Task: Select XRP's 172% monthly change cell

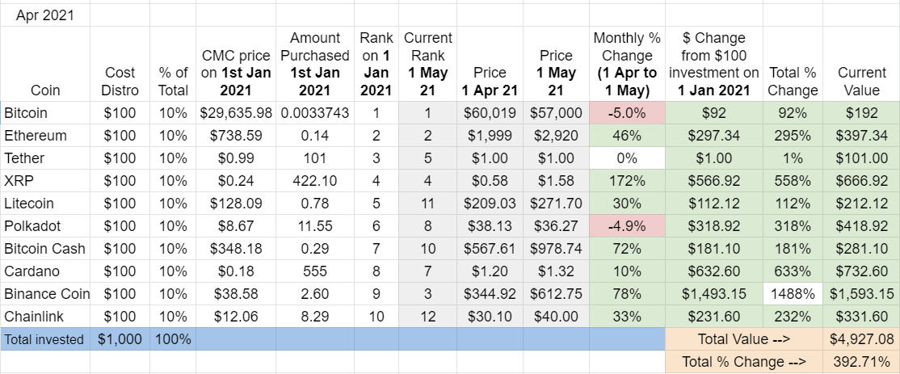Action: point(628,181)
